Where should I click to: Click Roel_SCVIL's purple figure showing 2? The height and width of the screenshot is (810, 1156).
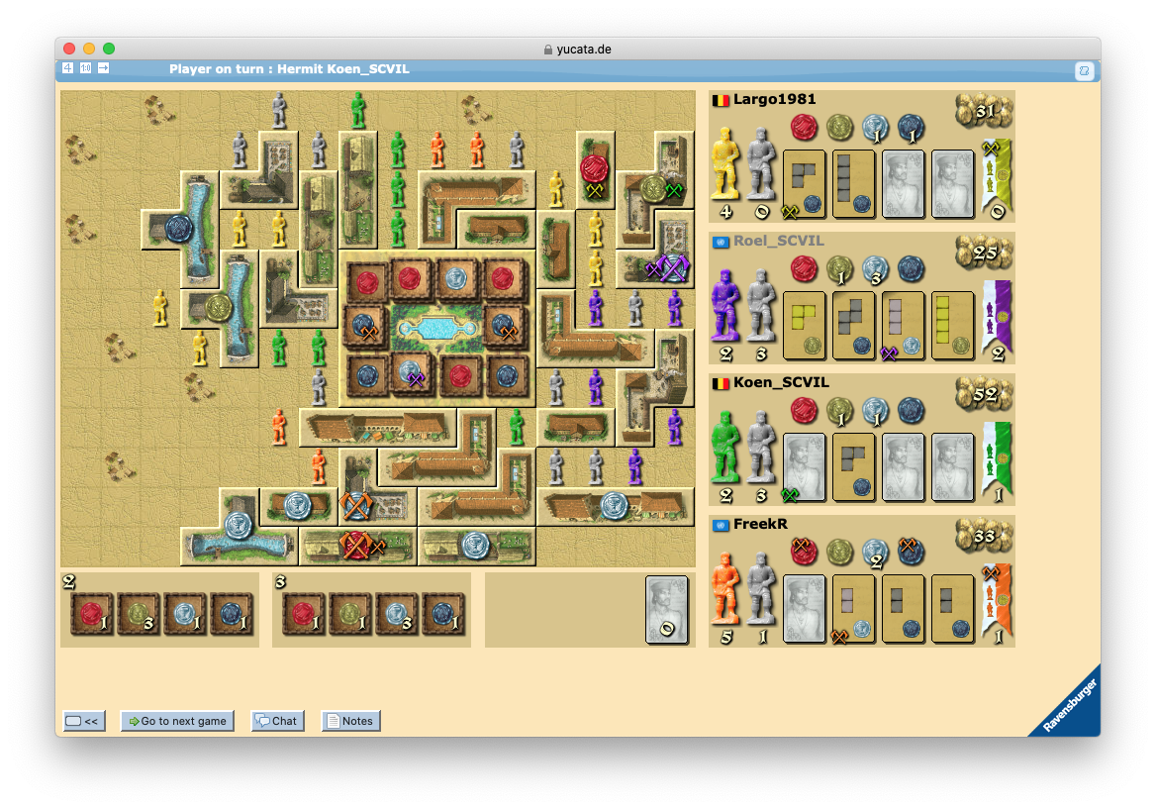pos(726,305)
